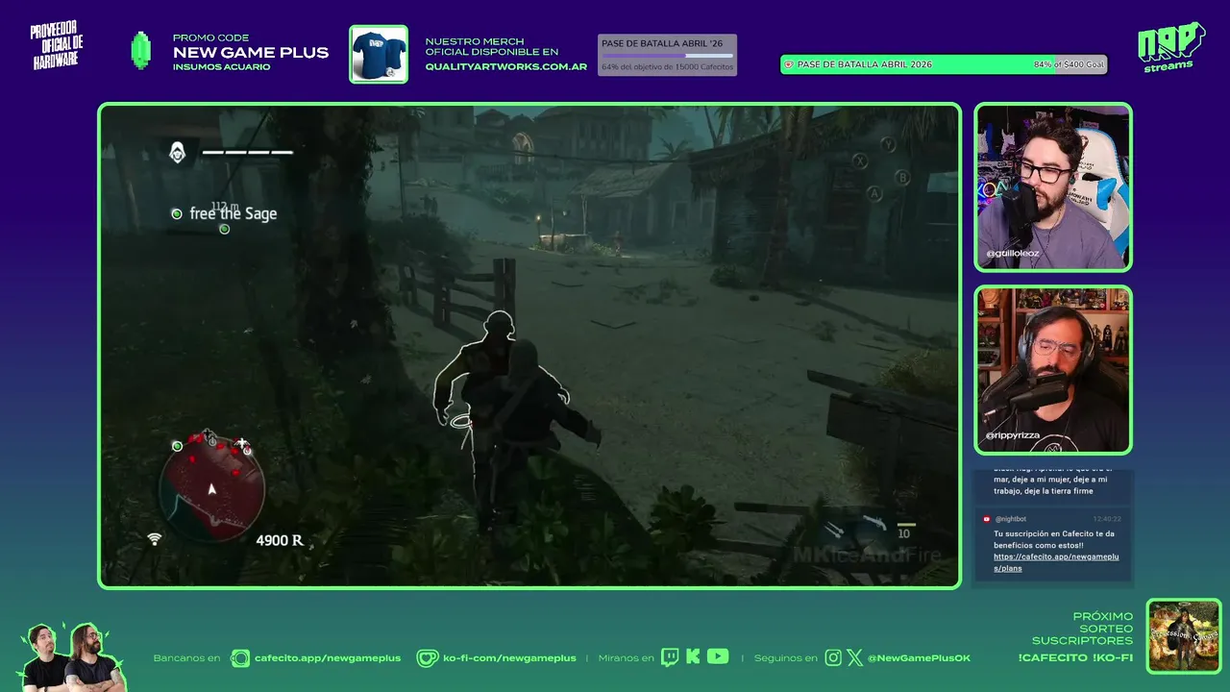Click the YouTube icon in the footer
Viewport: 1230px width, 692px height.
coord(718,657)
